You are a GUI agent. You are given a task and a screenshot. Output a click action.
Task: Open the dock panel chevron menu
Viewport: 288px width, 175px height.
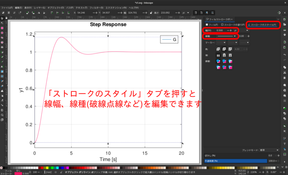click(x=278, y=19)
